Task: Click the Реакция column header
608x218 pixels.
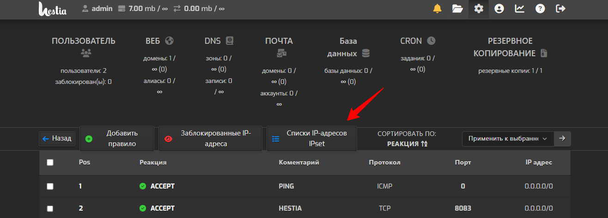Action: pos(153,162)
